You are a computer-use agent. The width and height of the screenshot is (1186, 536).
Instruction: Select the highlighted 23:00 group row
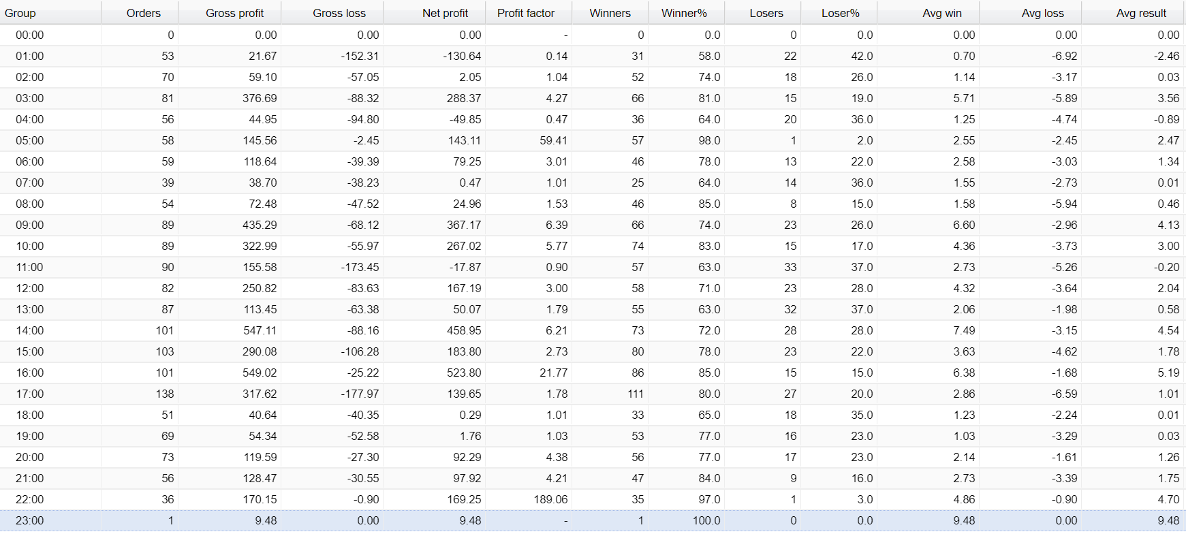pos(593,520)
